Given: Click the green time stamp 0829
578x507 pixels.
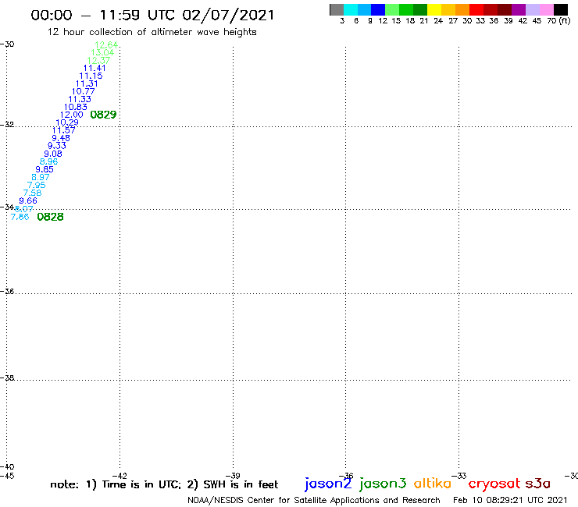Looking at the screenshot, I should (103, 115).
